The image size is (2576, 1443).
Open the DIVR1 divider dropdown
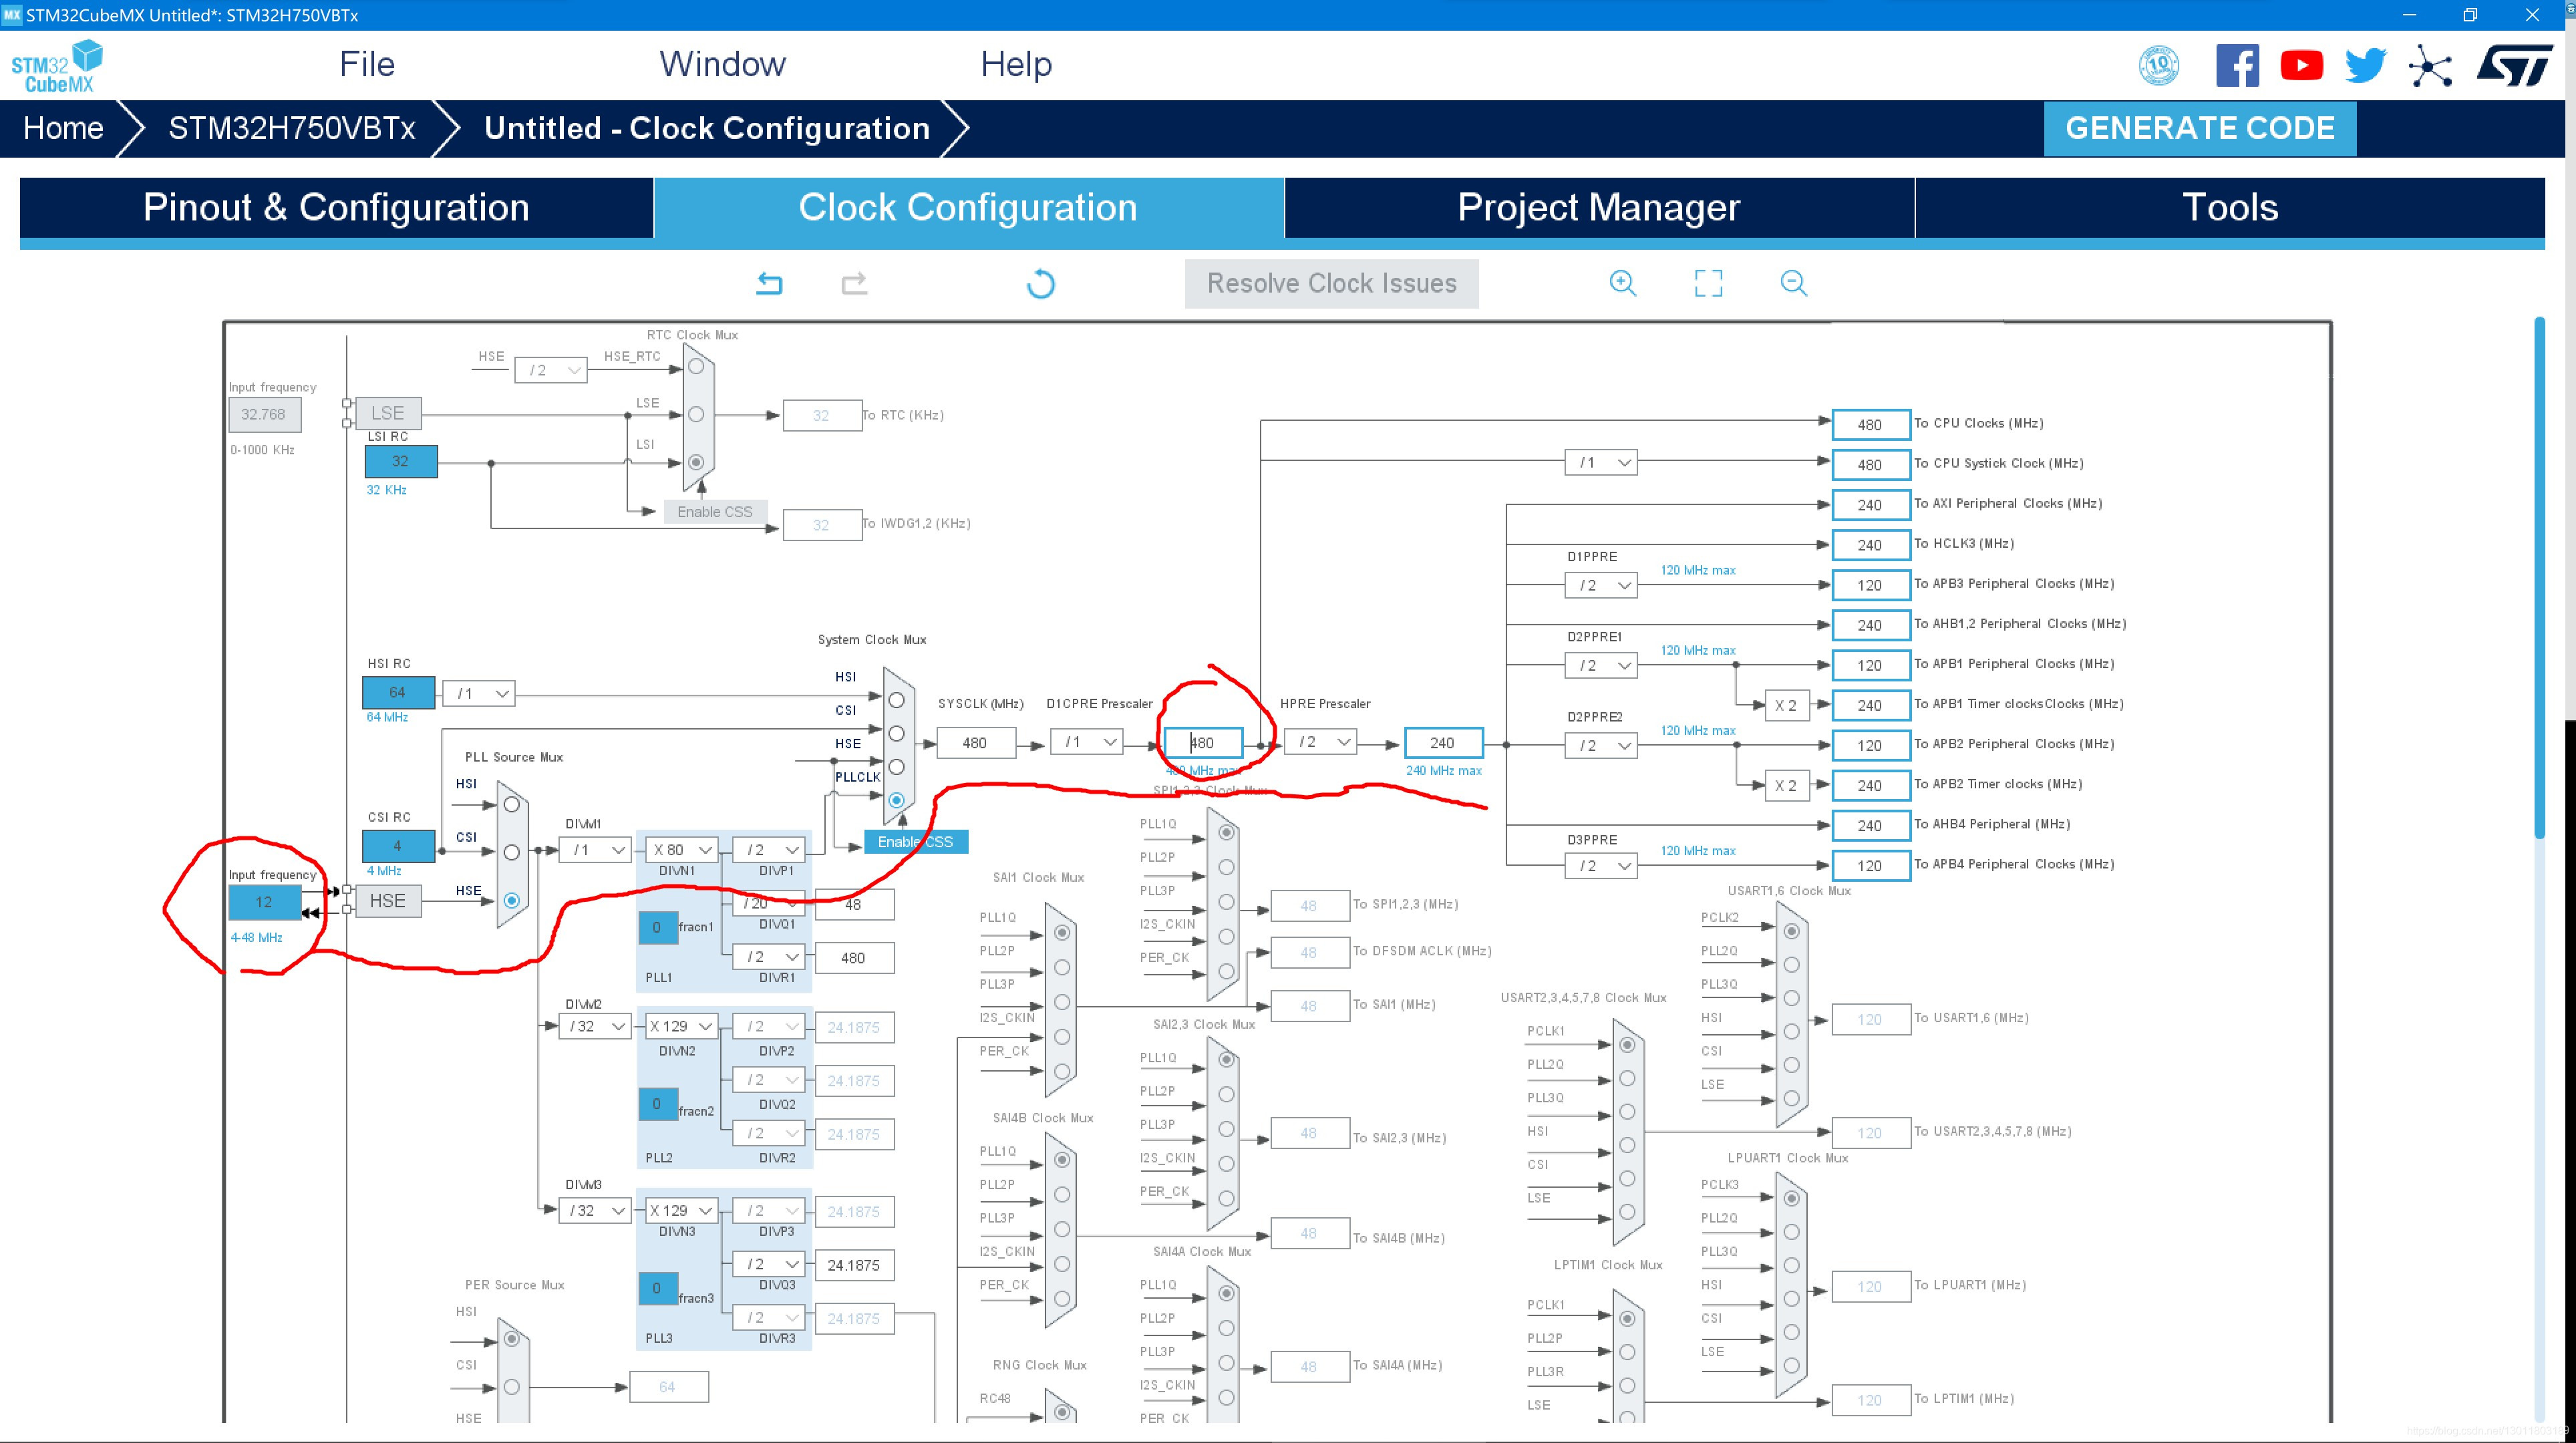coord(769,957)
